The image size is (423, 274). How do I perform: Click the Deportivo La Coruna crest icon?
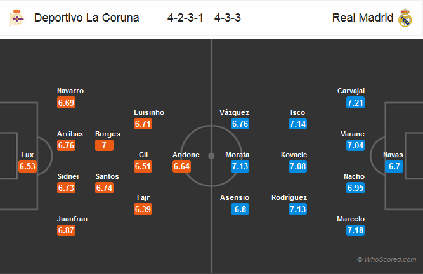click(17, 18)
